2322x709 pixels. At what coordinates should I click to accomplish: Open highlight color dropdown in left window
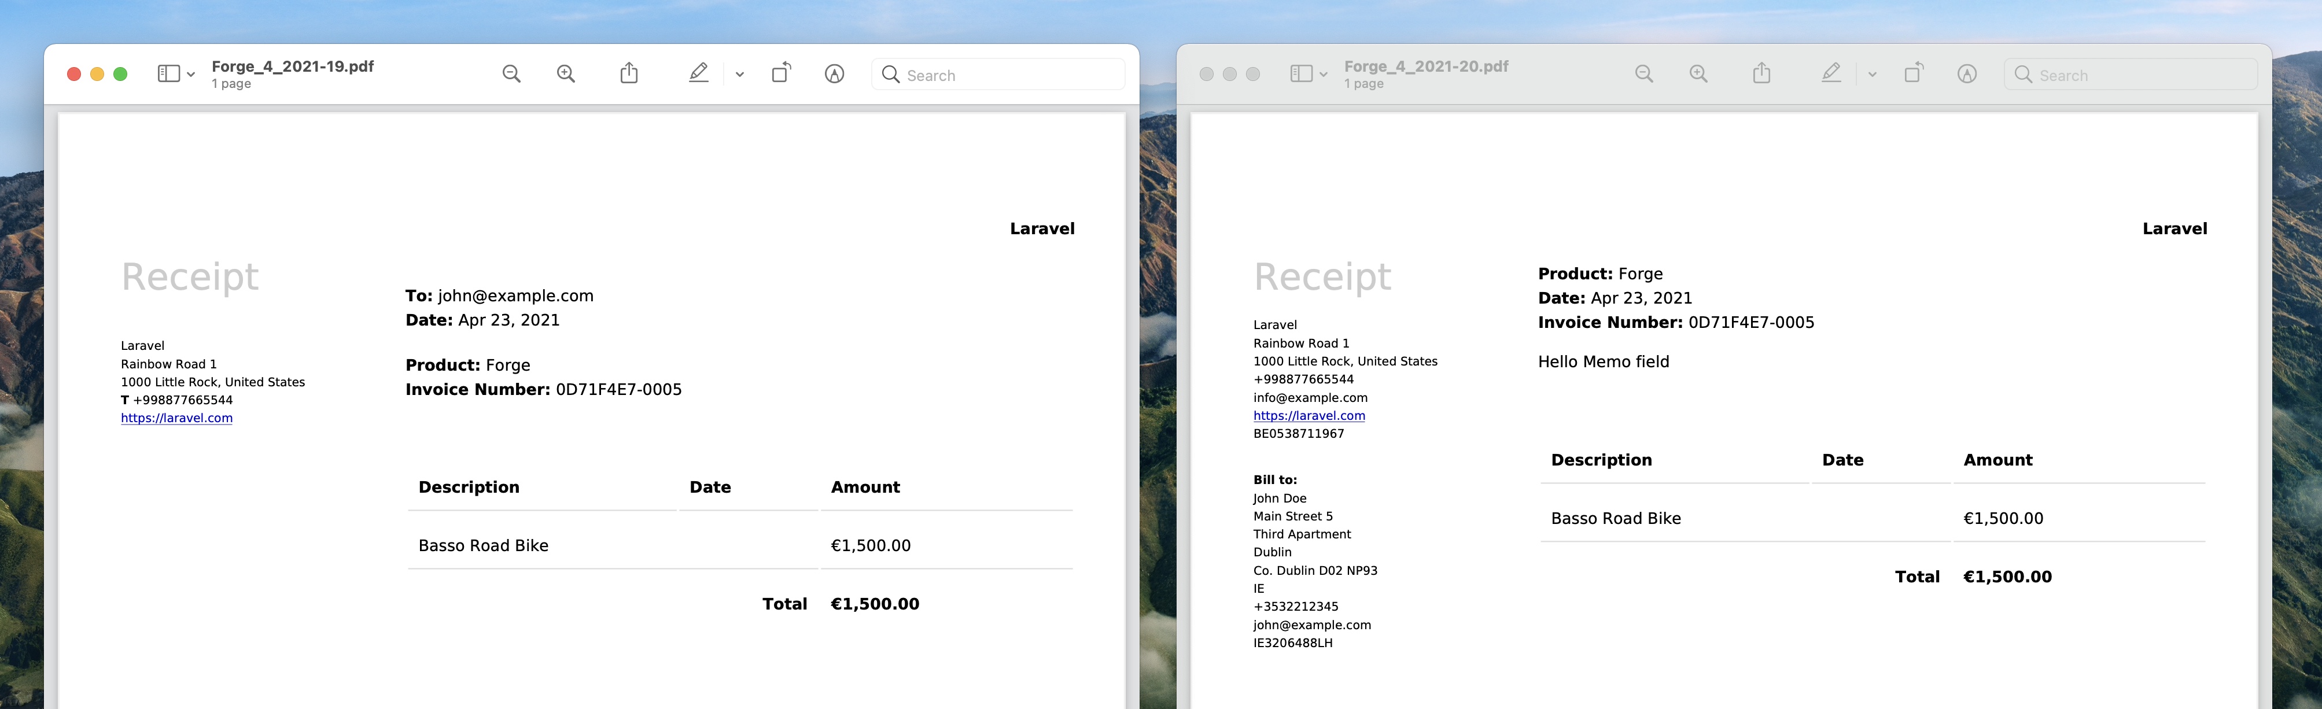[x=740, y=75]
